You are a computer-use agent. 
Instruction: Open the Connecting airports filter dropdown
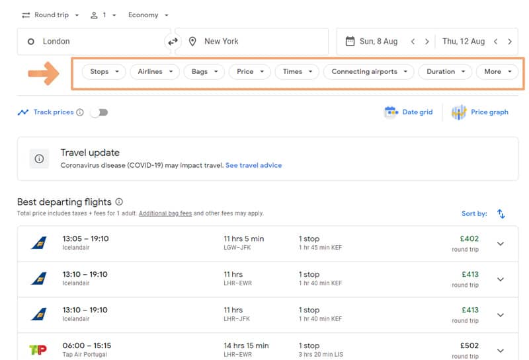tap(369, 72)
